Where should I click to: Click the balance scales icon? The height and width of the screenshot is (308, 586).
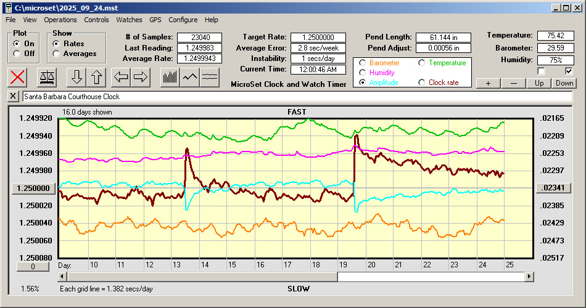(46, 77)
